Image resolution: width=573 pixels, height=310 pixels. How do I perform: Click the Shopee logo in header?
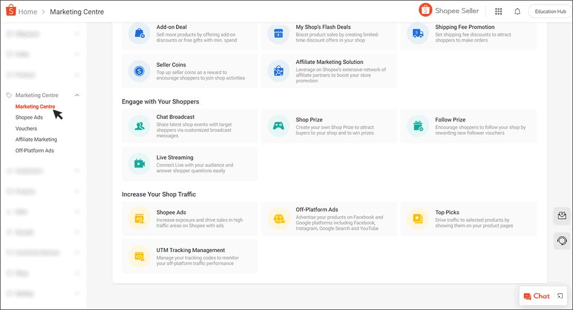click(x=10, y=11)
